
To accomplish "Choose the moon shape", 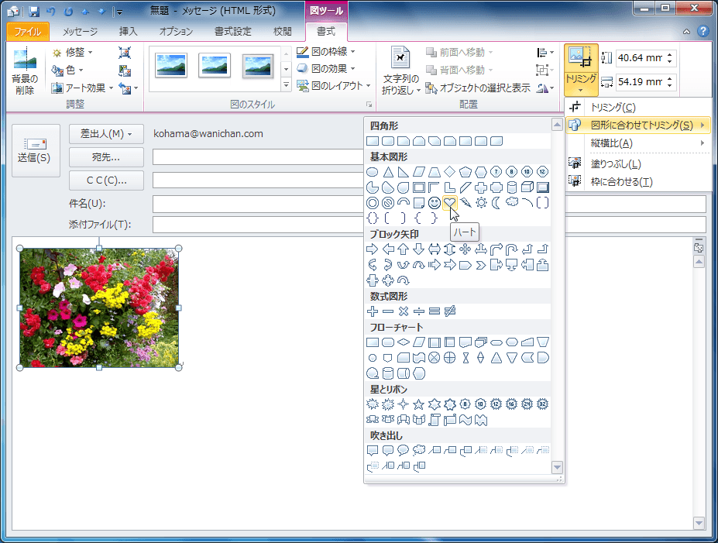I will (496, 202).
